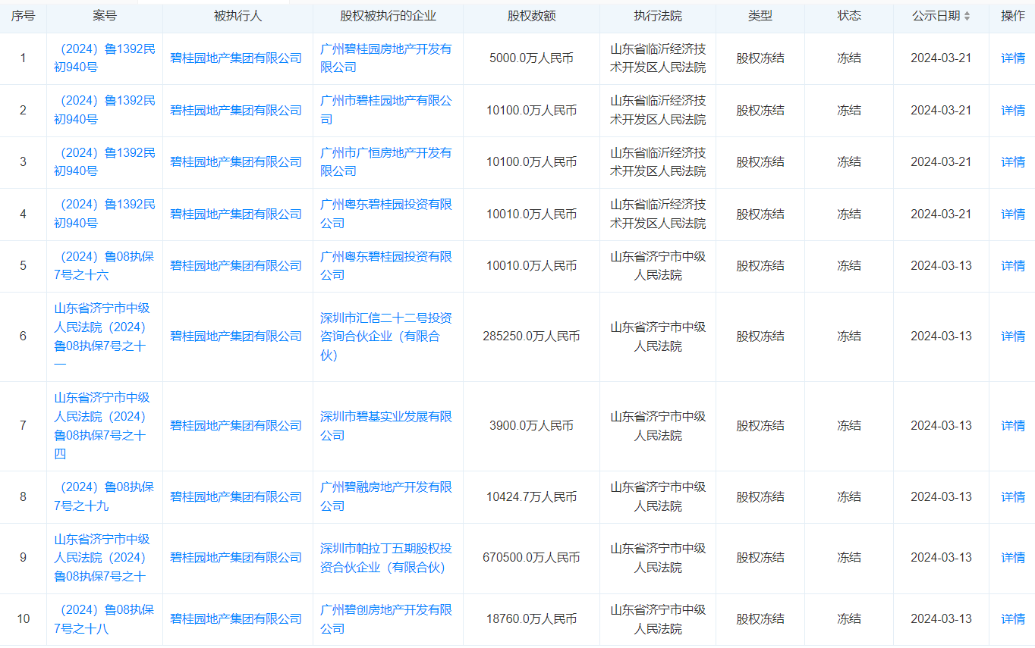Image resolution: width=1035 pixels, height=648 pixels.
Task: Select the 285250.0万人民币 amount cell
Action: coord(531,337)
